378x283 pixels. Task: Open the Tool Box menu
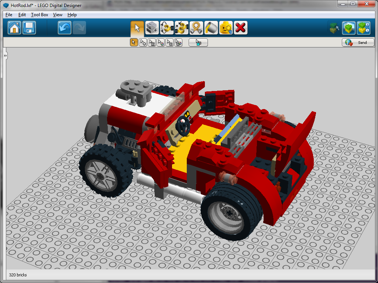coord(39,15)
